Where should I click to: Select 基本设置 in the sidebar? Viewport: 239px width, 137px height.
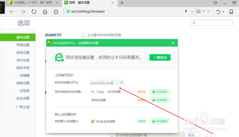[18, 37]
